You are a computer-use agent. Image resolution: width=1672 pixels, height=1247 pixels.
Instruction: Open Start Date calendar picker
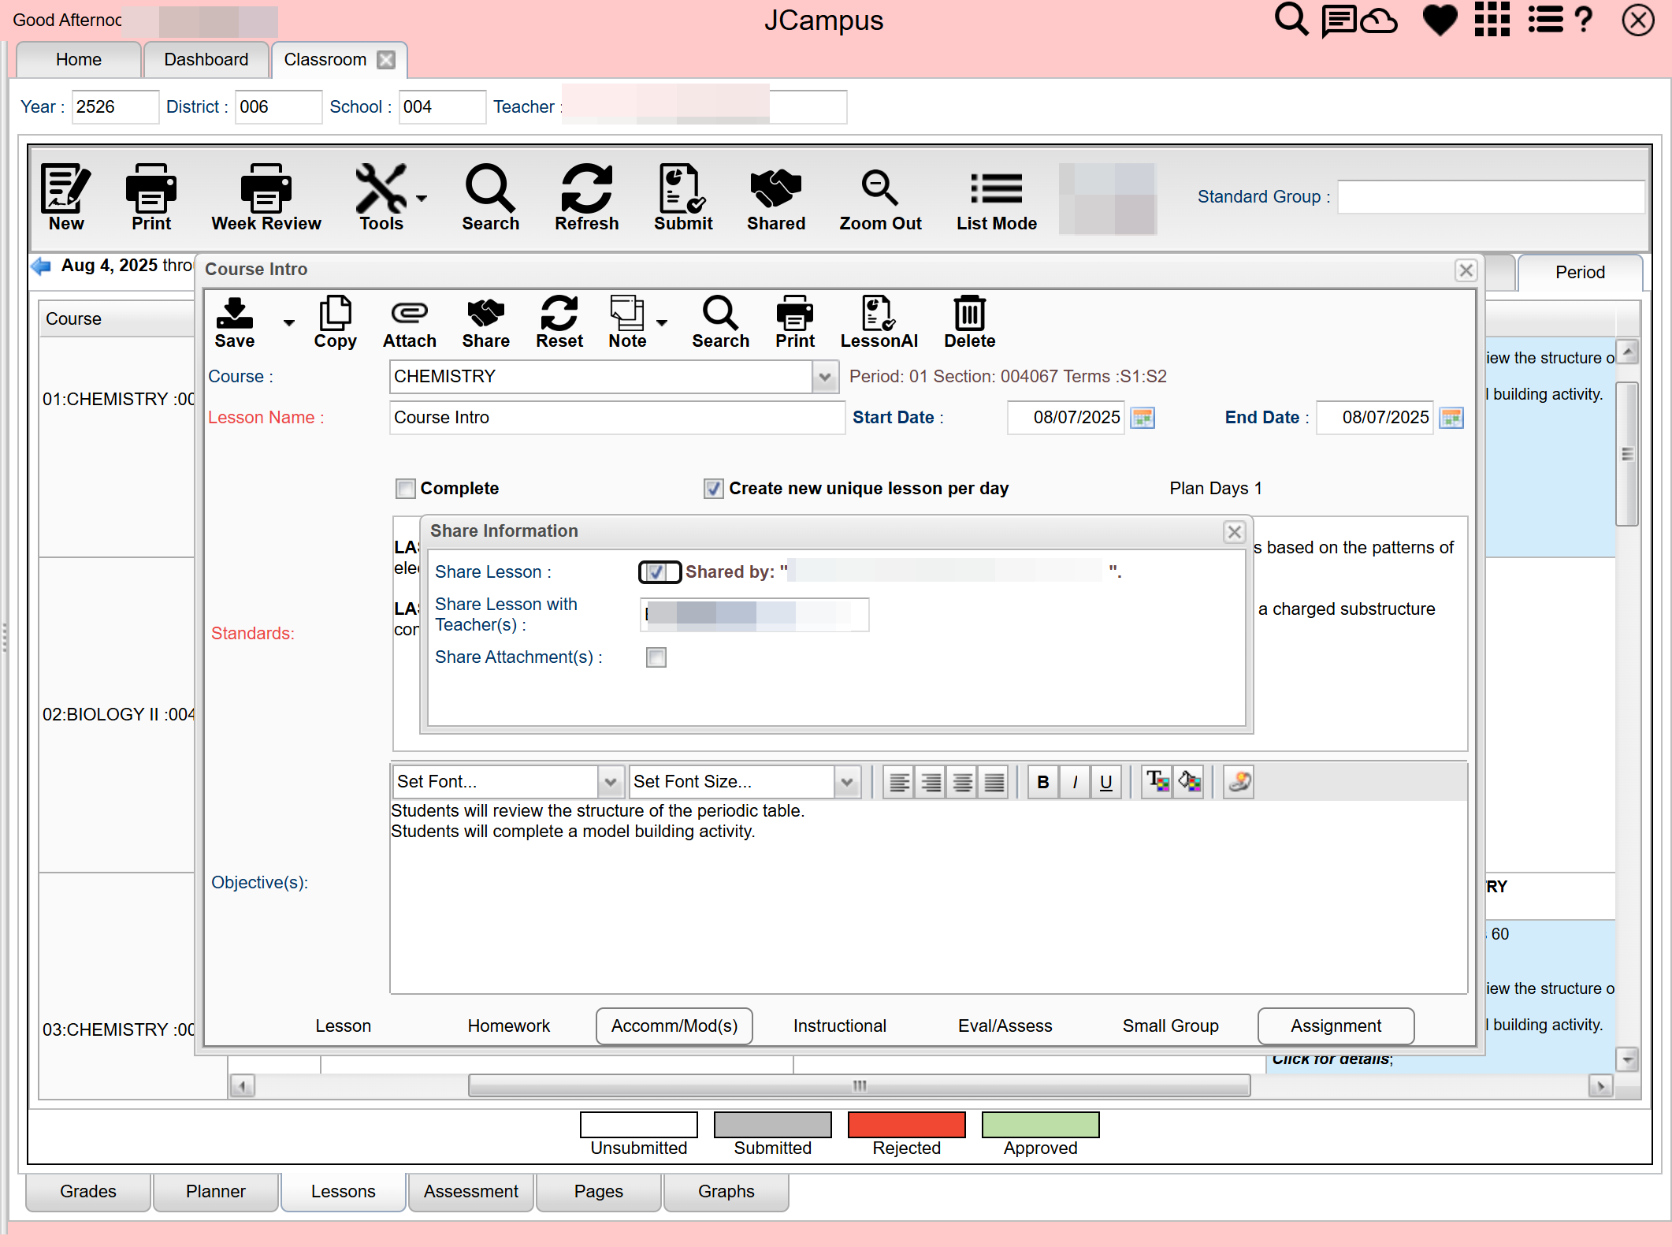coord(1143,418)
